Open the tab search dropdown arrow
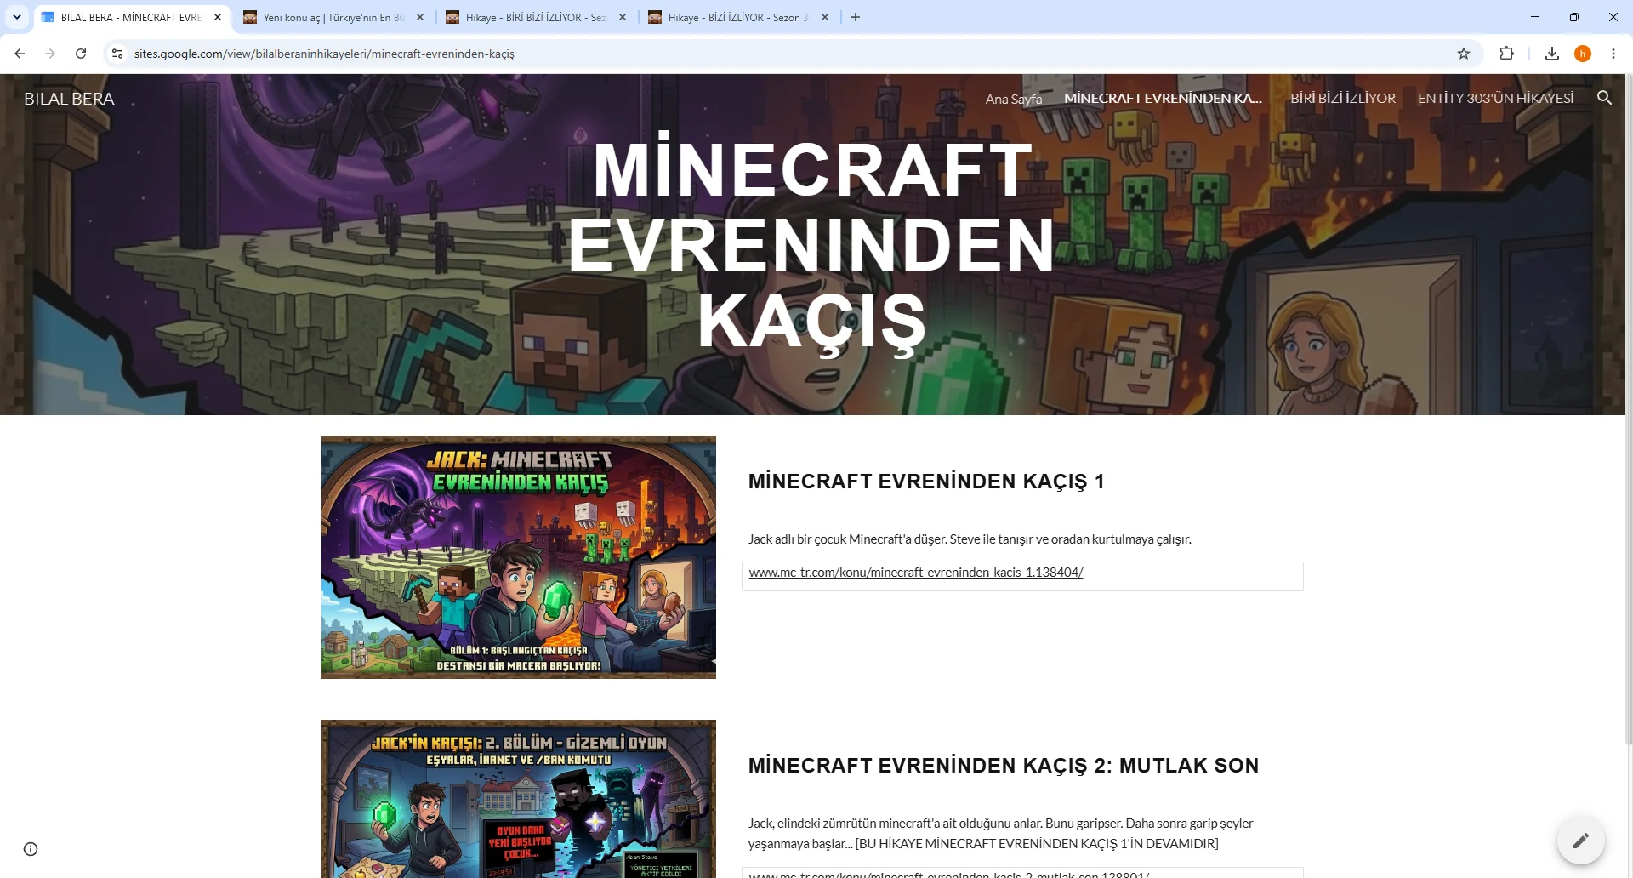This screenshot has height=878, width=1633. pos(16,17)
